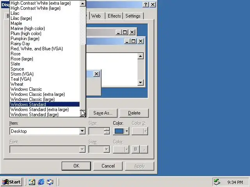Click Show Desktop quick launch icon
Screen dimensions: 250x187
pos(32,182)
